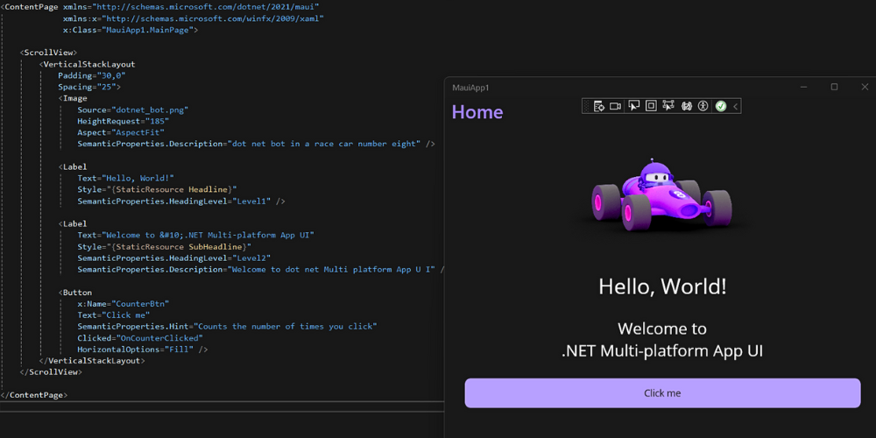876x438 pixels.
Task: Click HeightRequest="185" line
Action: (x=123, y=121)
